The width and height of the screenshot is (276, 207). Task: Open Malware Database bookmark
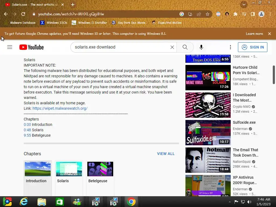point(20,23)
